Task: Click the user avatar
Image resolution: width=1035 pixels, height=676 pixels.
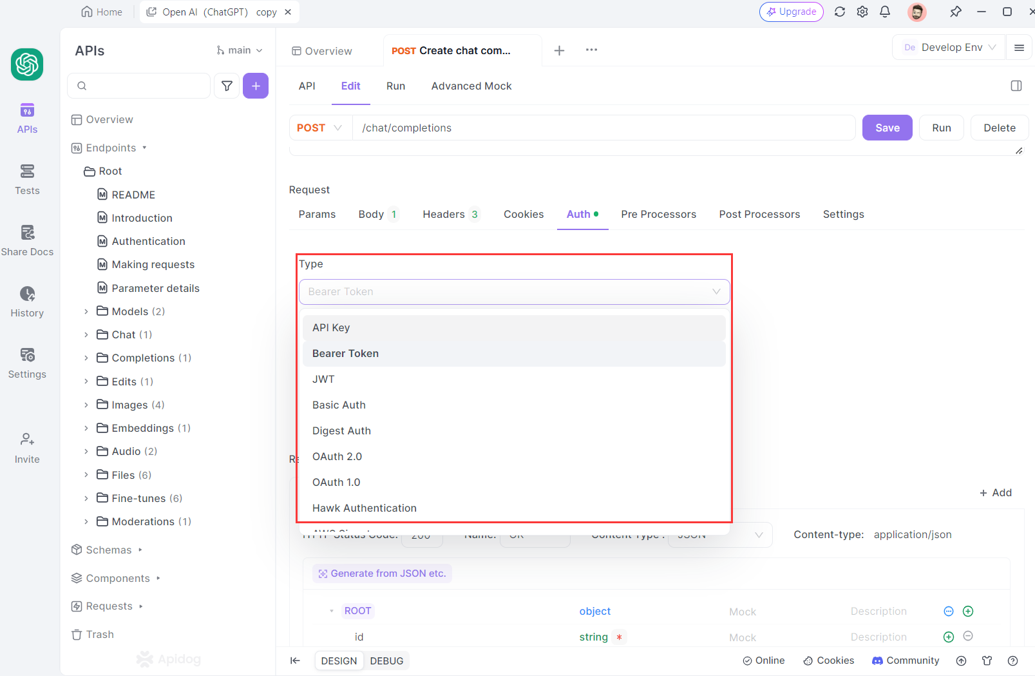Action: 917,12
